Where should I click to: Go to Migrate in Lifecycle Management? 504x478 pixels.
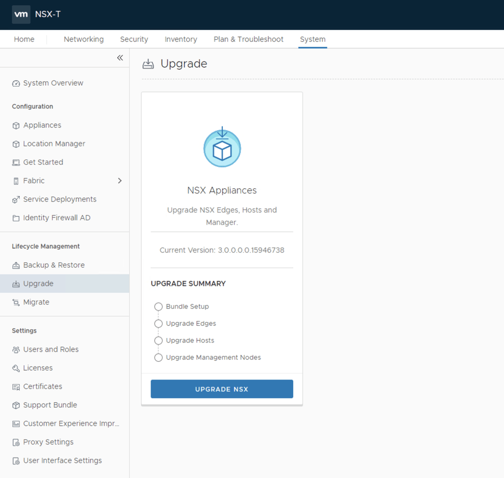click(36, 302)
